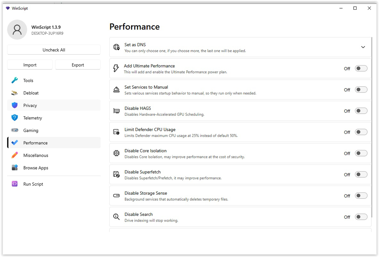Click the lightning icon for Ultimate Performance
Image resolution: width=379 pixels, height=257 pixels.
coord(116,68)
